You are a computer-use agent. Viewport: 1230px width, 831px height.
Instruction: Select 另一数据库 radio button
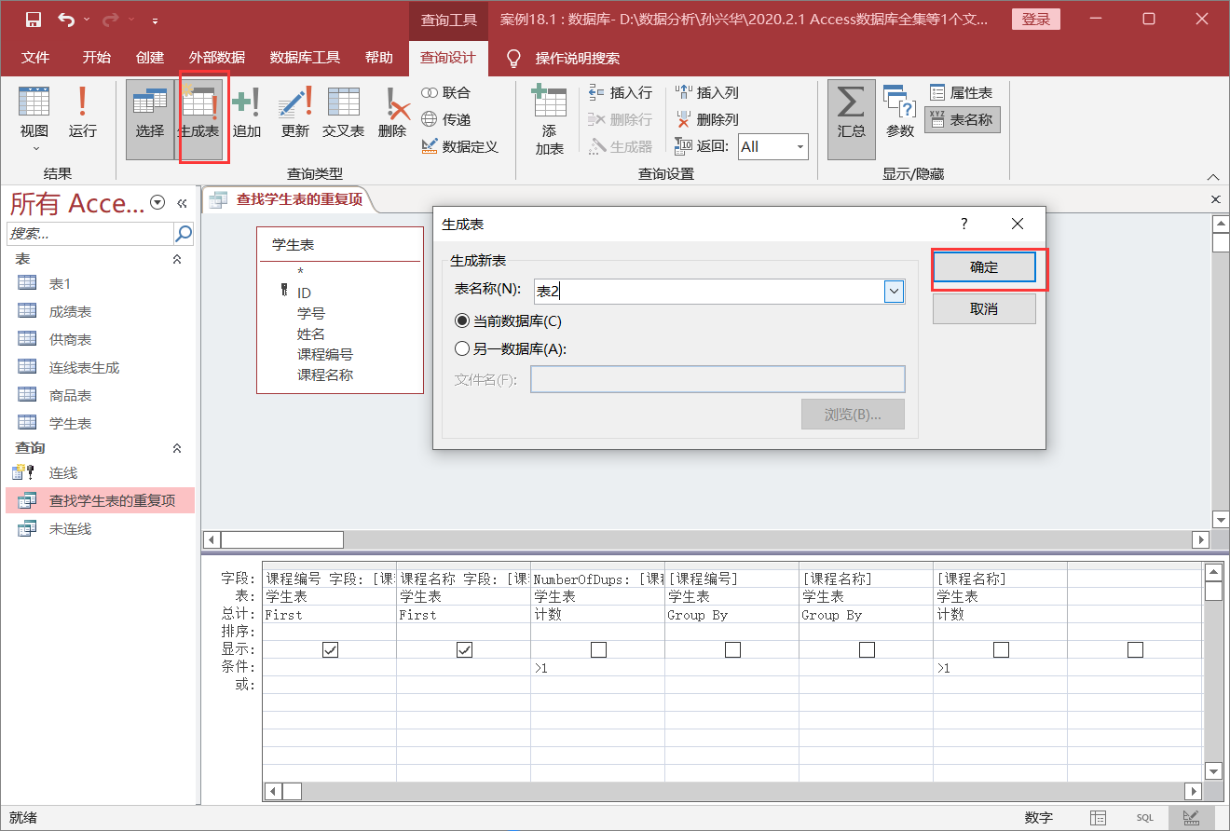coord(462,349)
